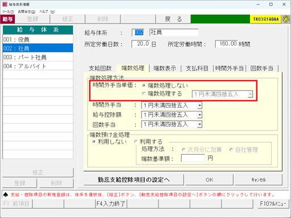Click the 削除 toolbar button at top
Viewport: 291px width, 218px height.
103,19
